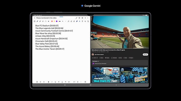Open reading mode book icon in header
Screen dimensions: 181x101
pos(79,18)
